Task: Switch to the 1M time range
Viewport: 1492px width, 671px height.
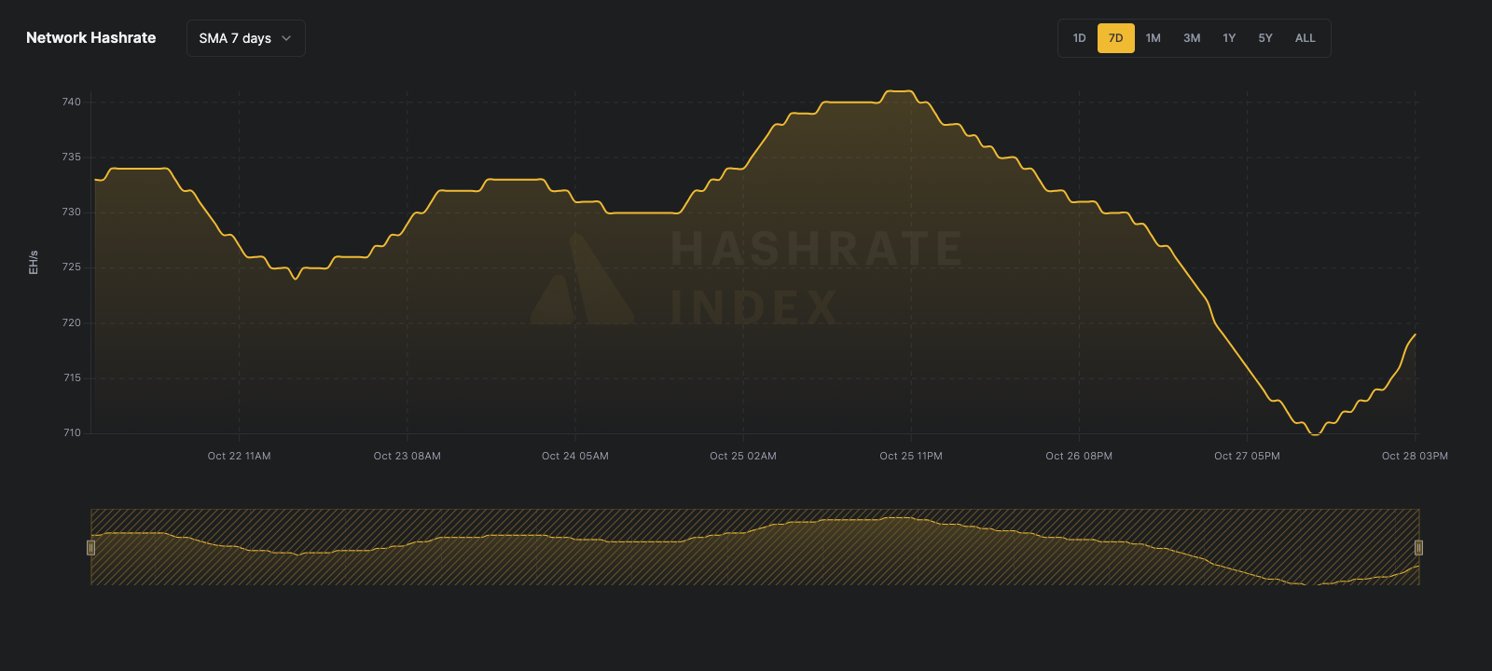Action: click(x=1154, y=38)
